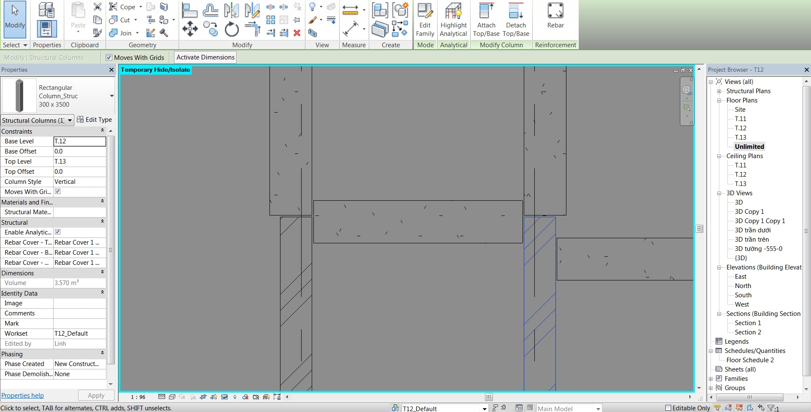Select the Align tool icon
This screenshot has height=412, width=811.
tap(189, 10)
